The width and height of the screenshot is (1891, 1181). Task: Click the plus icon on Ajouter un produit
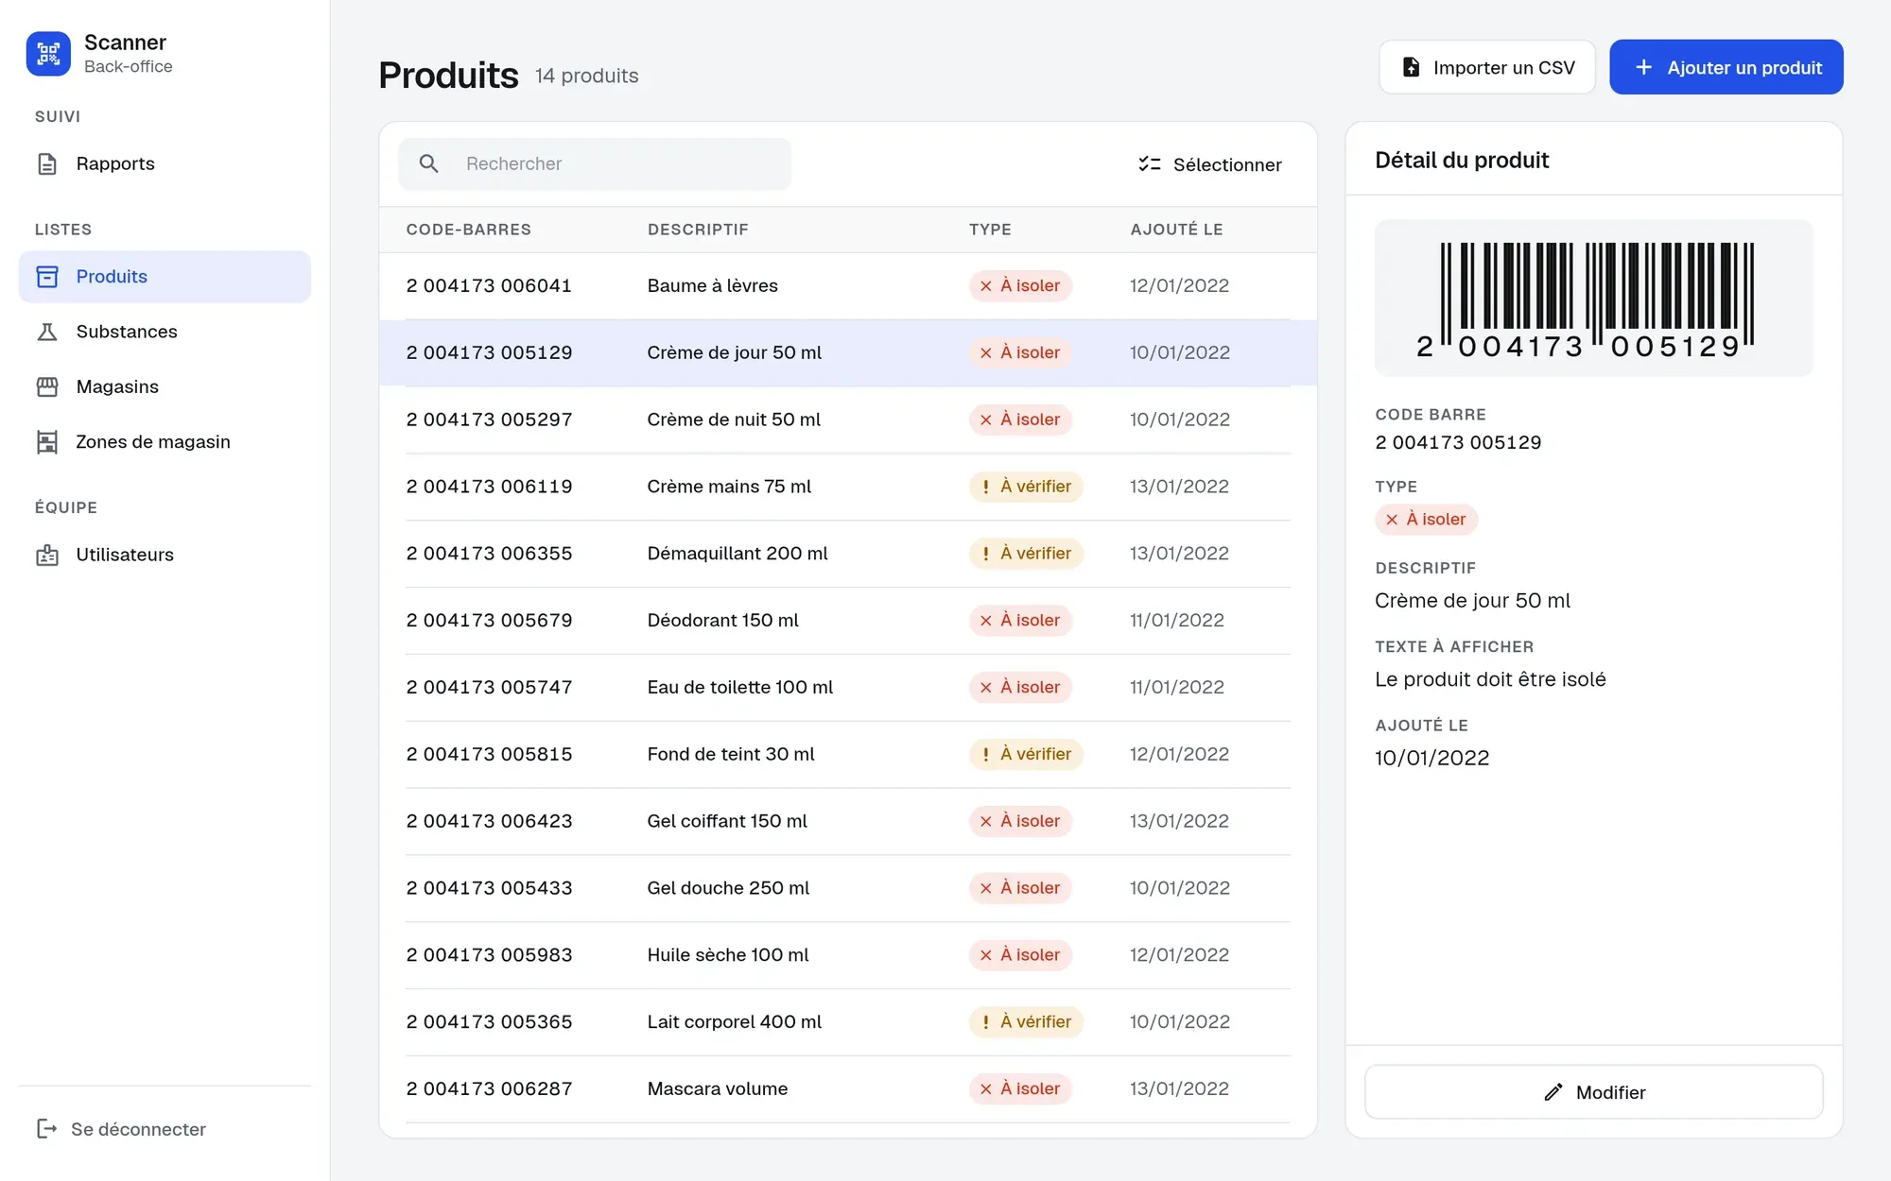tap(1643, 67)
